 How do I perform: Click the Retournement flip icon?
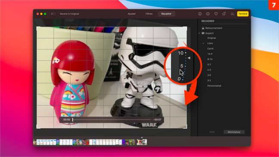tap(203, 28)
